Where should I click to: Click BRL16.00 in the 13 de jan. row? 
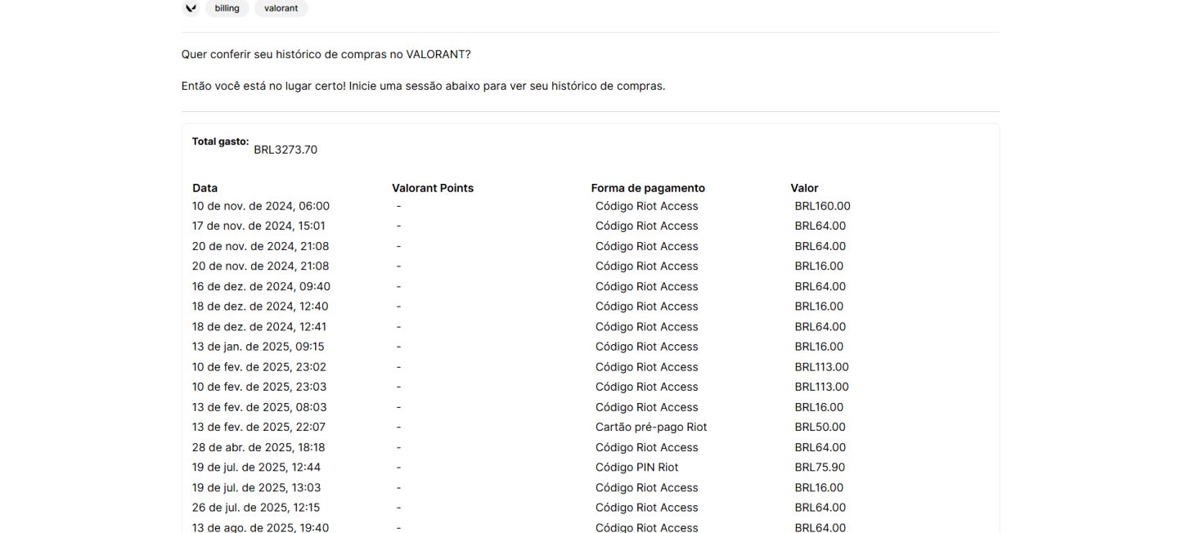pyautogui.click(x=819, y=347)
